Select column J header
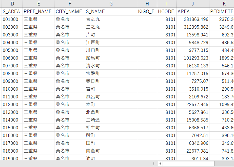 point(193,4)
